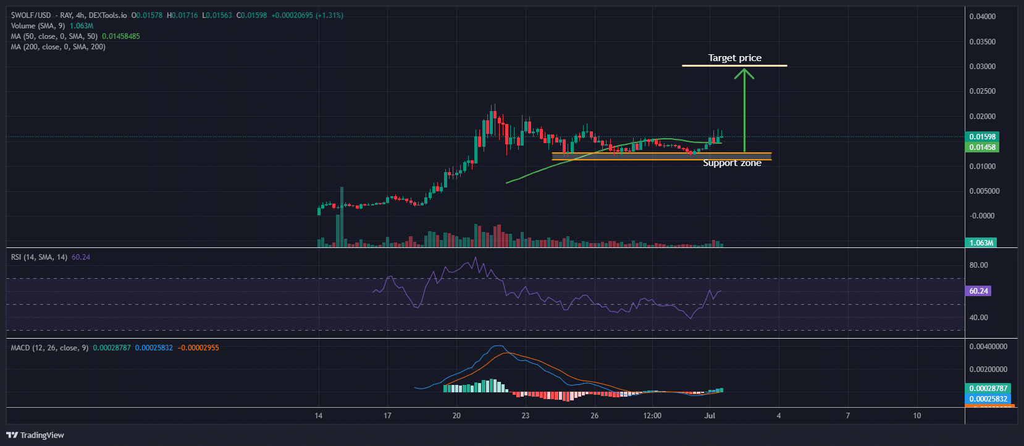Click the volume label 1.063M on axis

[x=981, y=243]
